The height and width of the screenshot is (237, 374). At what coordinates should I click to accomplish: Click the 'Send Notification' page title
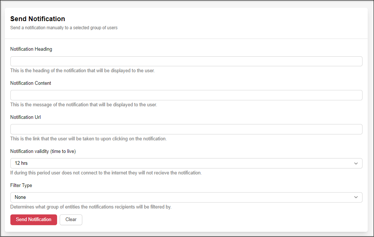(x=37, y=19)
